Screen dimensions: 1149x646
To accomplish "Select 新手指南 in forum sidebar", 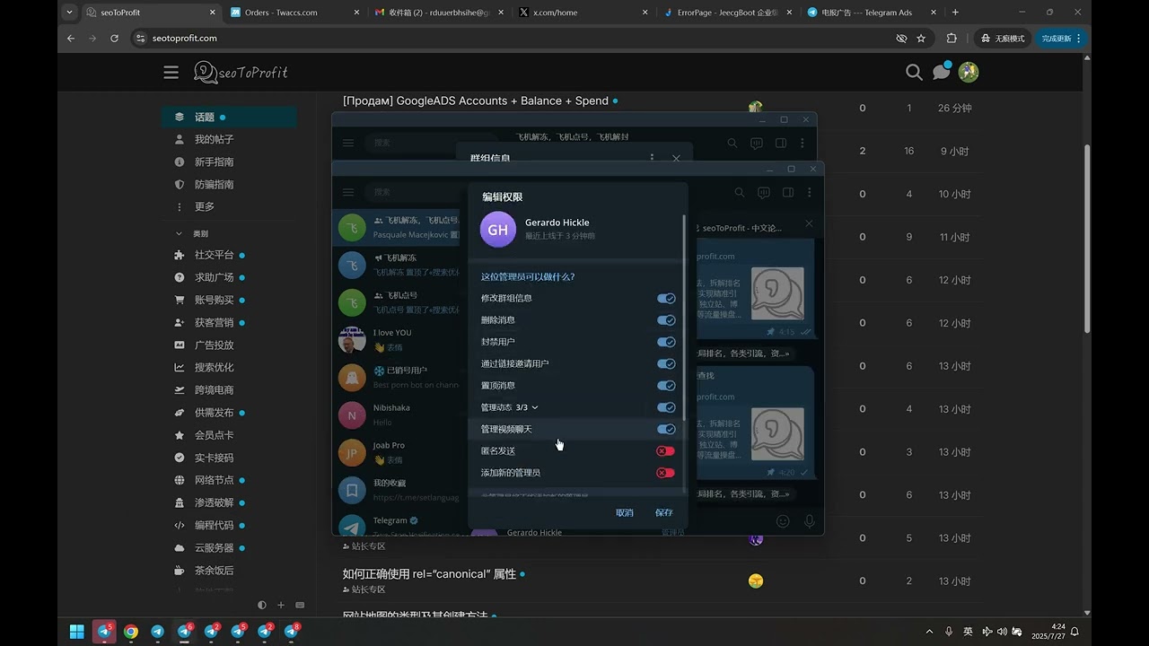I will [x=230, y=162].
